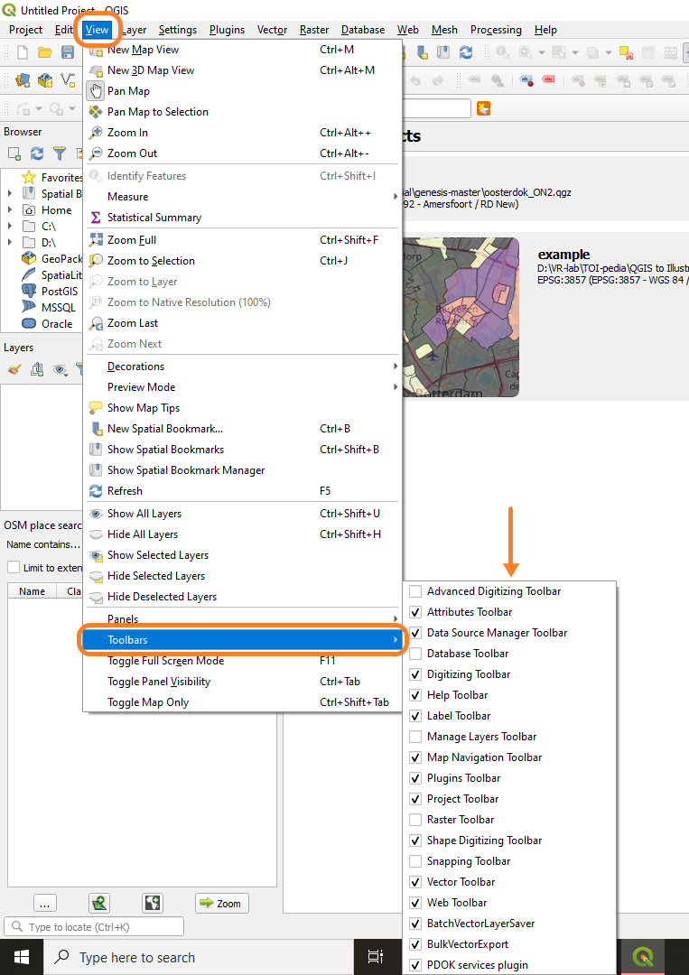Screen dimensions: 689x975
Task: Enable Database Toolbar checkbox
Action: tap(415, 654)
